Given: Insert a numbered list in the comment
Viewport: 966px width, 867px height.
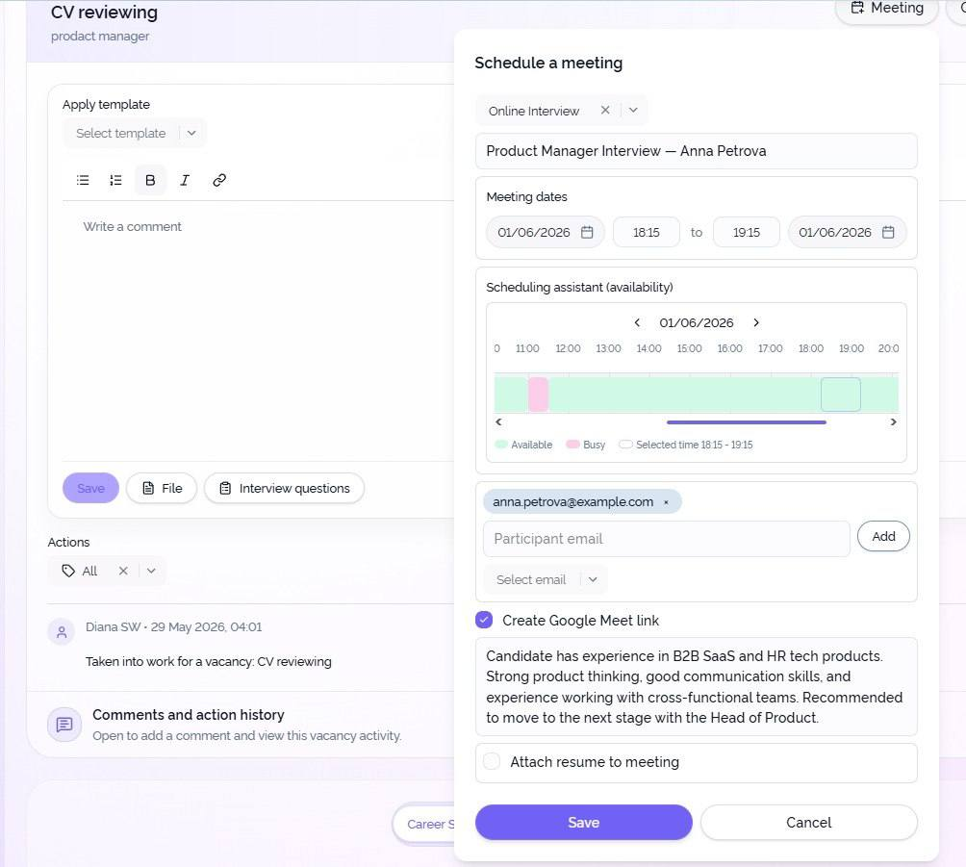Looking at the screenshot, I should click(x=115, y=180).
